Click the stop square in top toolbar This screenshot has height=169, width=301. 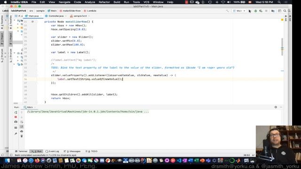(266, 11)
